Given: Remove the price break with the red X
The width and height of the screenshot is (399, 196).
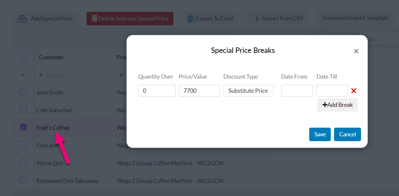Looking at the screenshot, I should pos(354,91).
